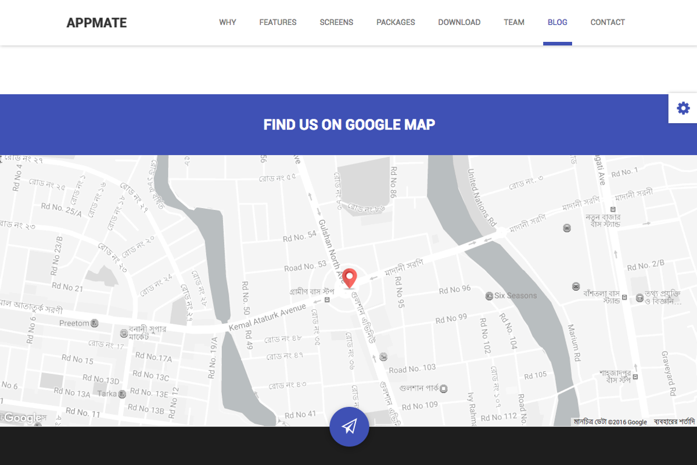The width and height of the screenshot is (697, 465).
Task: Switch to the SCREENS tab
Action: 336,22
